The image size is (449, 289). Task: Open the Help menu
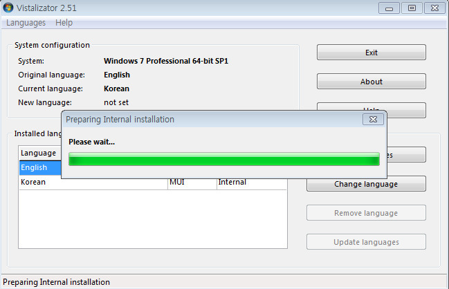(64, 23)
